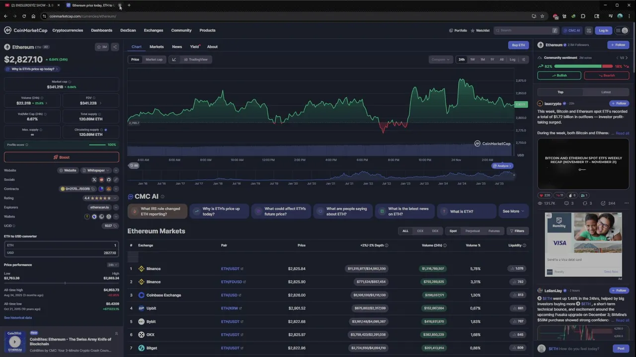Toggle Log scale on chart
The width and height of the screenshot is (636, 357).
(512, 59)
